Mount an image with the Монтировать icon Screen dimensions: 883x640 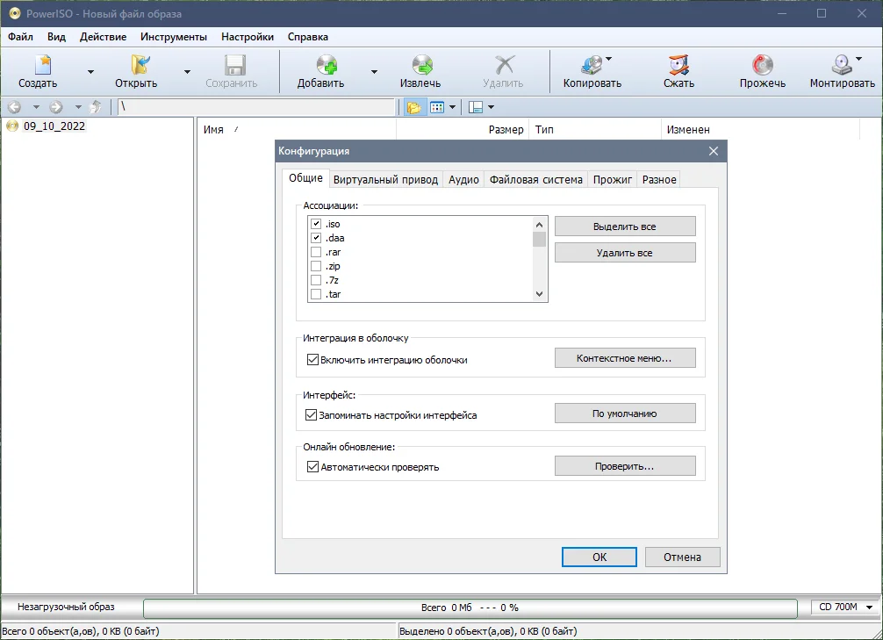tap(842, 65)
